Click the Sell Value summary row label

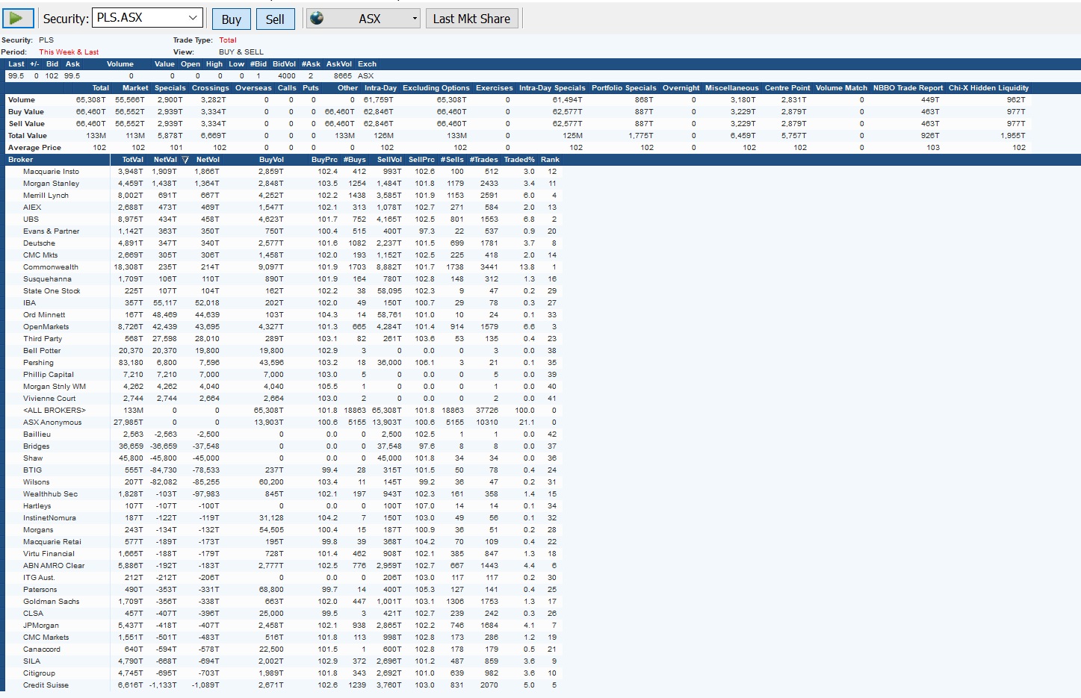tap(26, 124)
